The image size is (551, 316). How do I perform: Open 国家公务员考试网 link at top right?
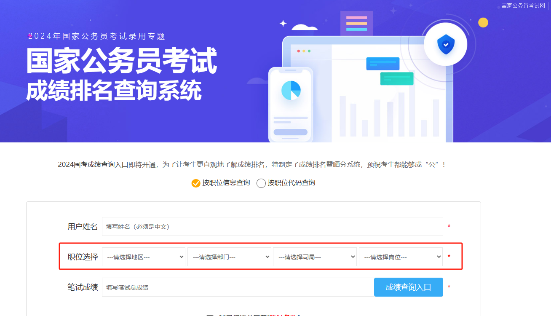(523, 5)
